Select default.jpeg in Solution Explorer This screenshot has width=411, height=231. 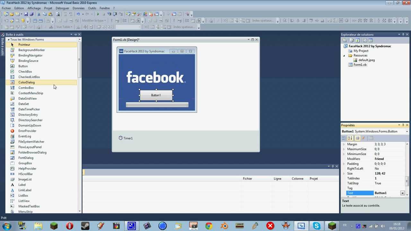point(366,60)
